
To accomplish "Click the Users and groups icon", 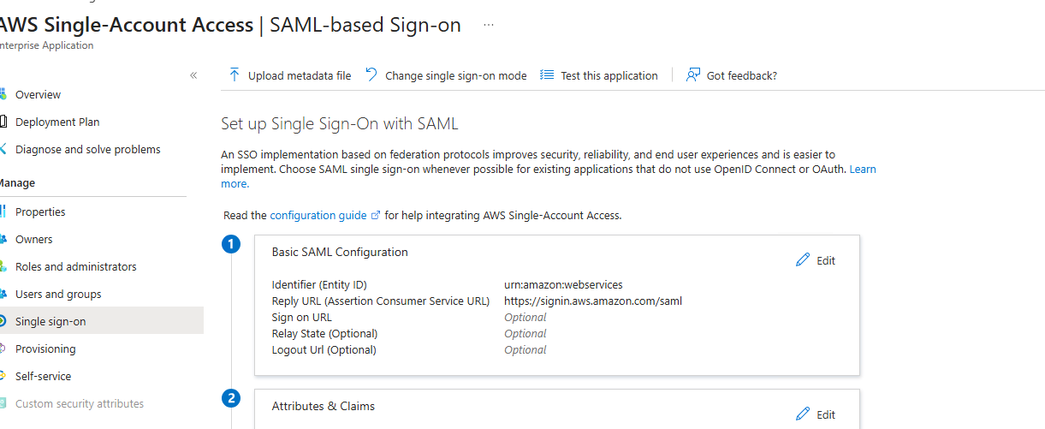I will (x=3, y=294).
